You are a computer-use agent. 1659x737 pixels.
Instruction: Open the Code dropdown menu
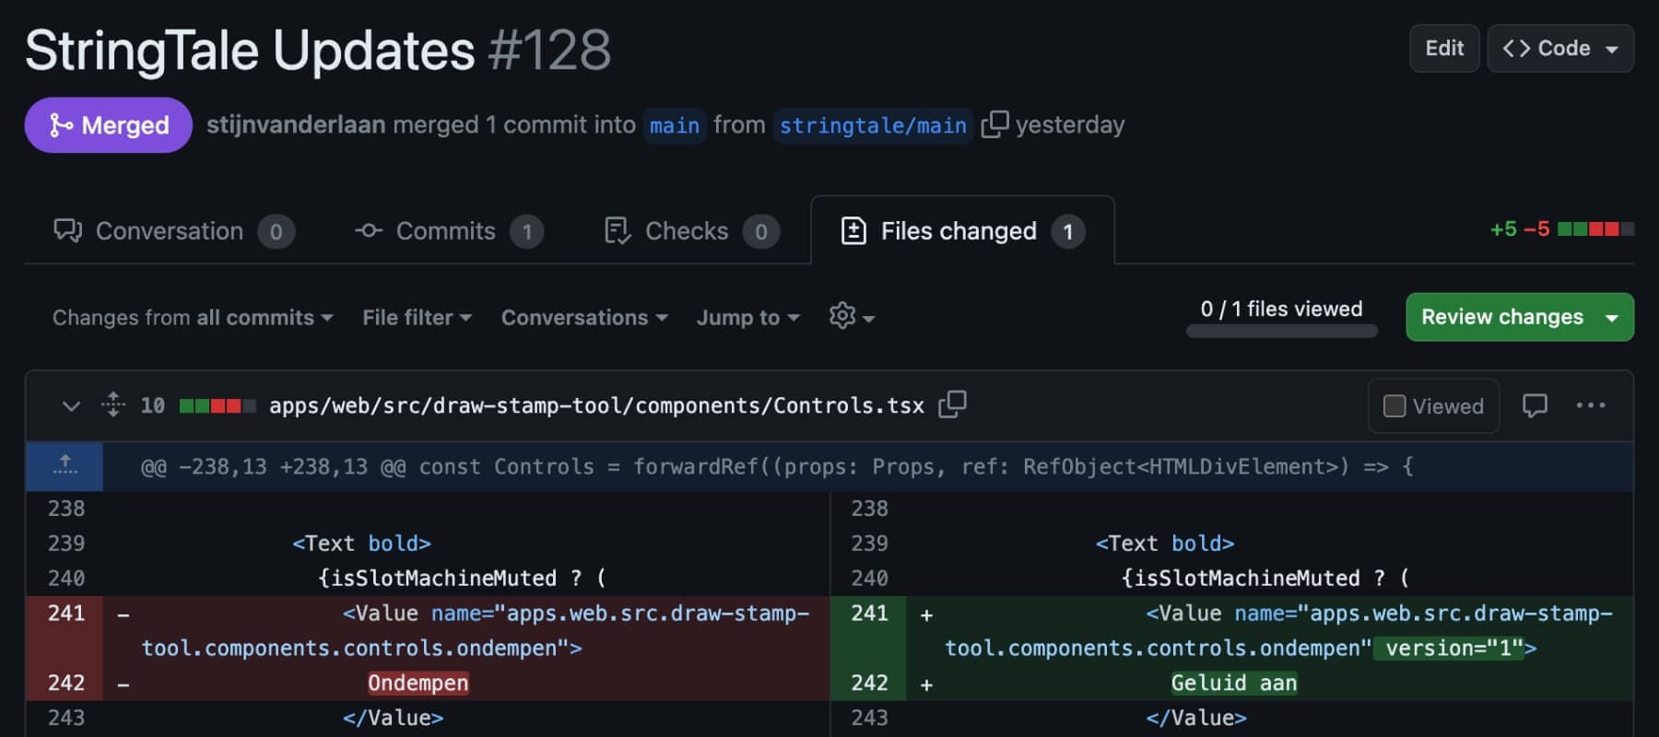click(1559, 49)
